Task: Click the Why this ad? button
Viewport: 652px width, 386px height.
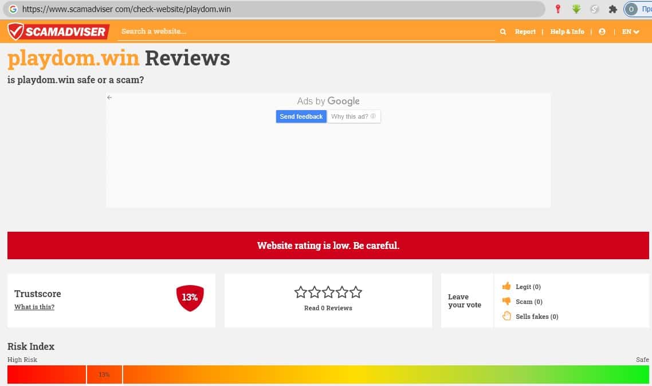Action: click(x=354, y=116)
